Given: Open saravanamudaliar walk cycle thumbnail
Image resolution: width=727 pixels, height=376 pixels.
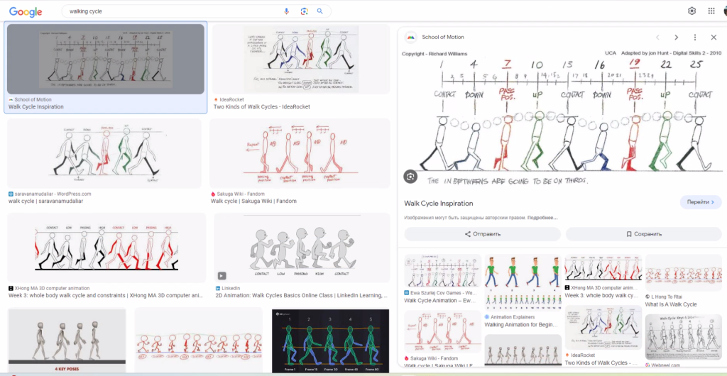Looking at the screenshot, I should point(104,153).
